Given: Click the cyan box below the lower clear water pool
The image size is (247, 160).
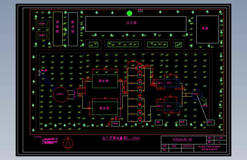Looking at the screenshot, I should (116, 124).
